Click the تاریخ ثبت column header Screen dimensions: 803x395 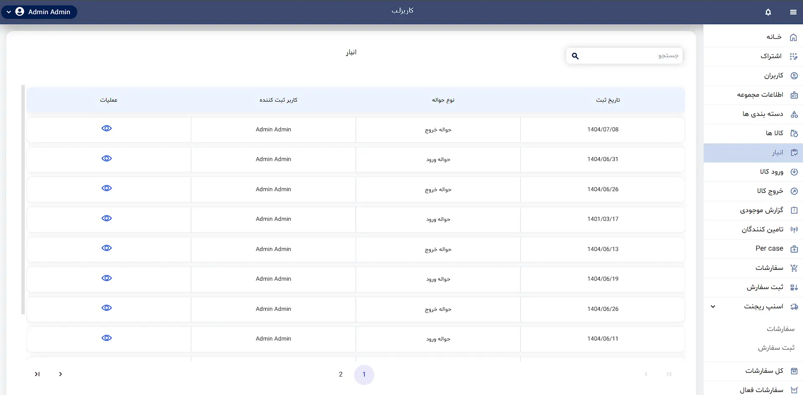click(608, 100)
